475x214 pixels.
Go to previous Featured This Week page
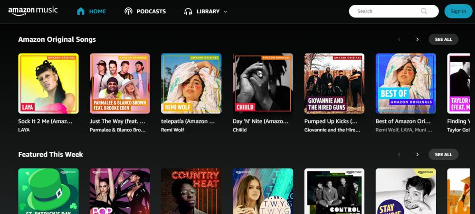pos(399,154)
